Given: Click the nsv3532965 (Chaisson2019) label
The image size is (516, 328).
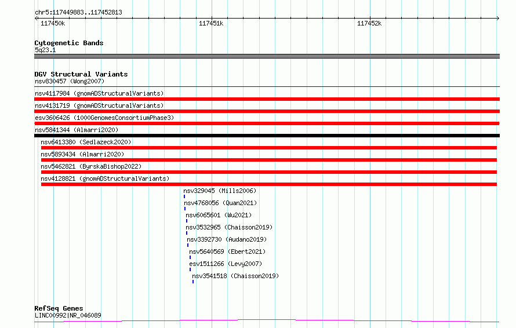Looking at the screenshot, I should (x=229, y=227).
